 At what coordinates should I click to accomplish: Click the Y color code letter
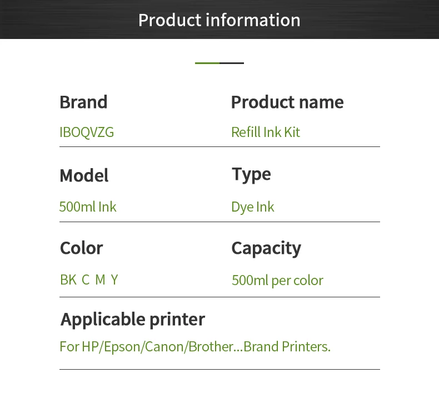pos(114,280)
